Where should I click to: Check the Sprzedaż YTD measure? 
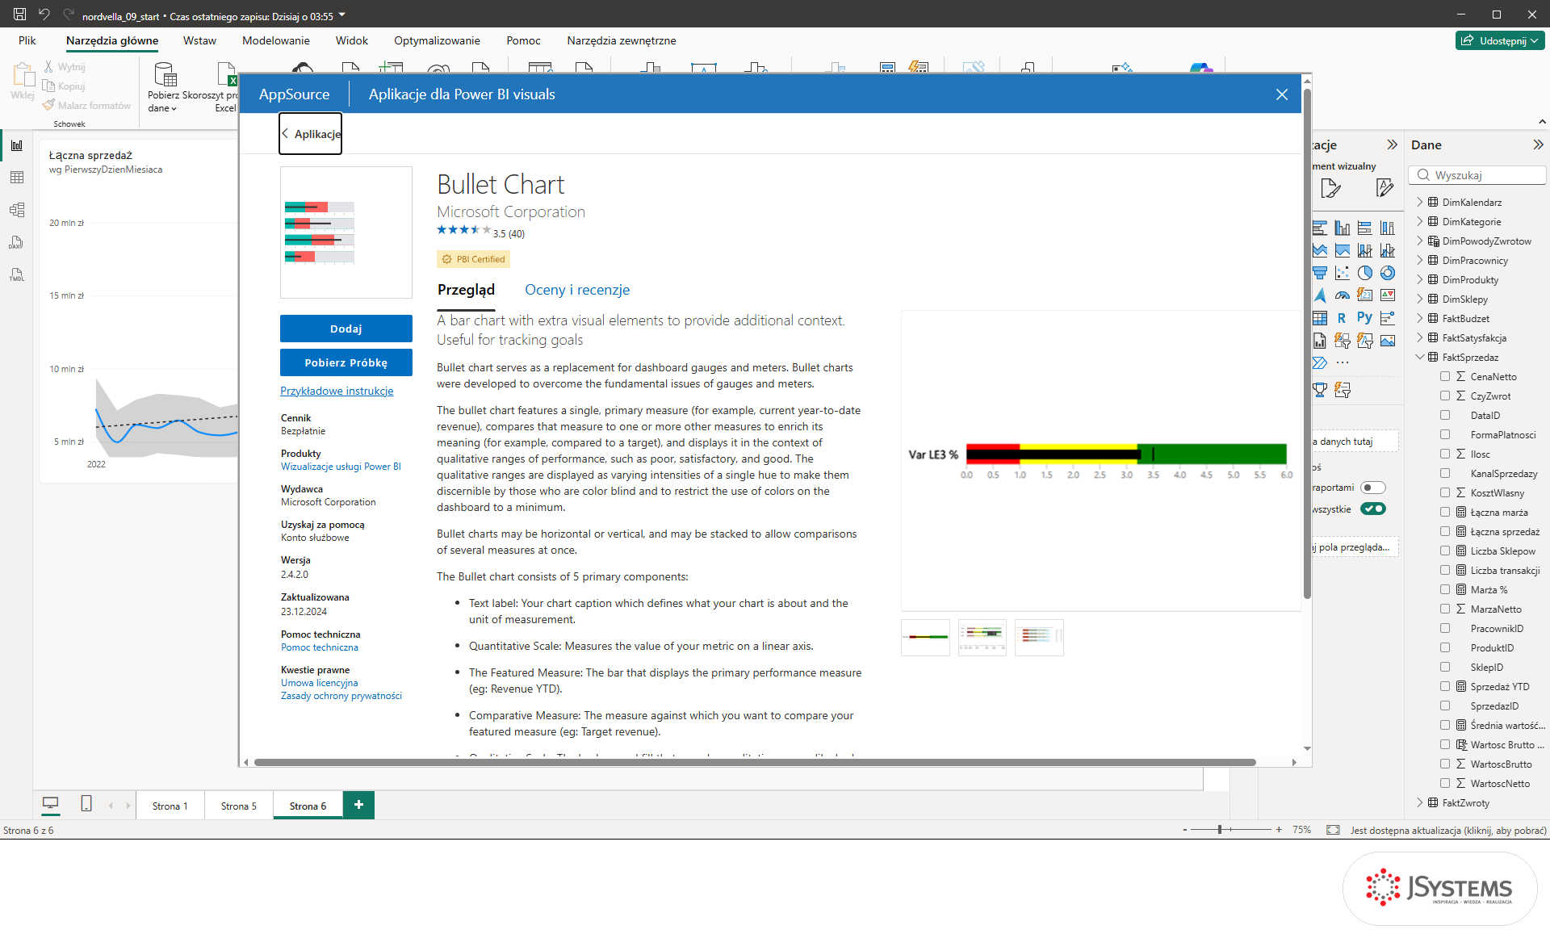click(1445, 687)
